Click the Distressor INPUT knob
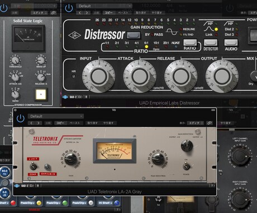 (98, 76)
